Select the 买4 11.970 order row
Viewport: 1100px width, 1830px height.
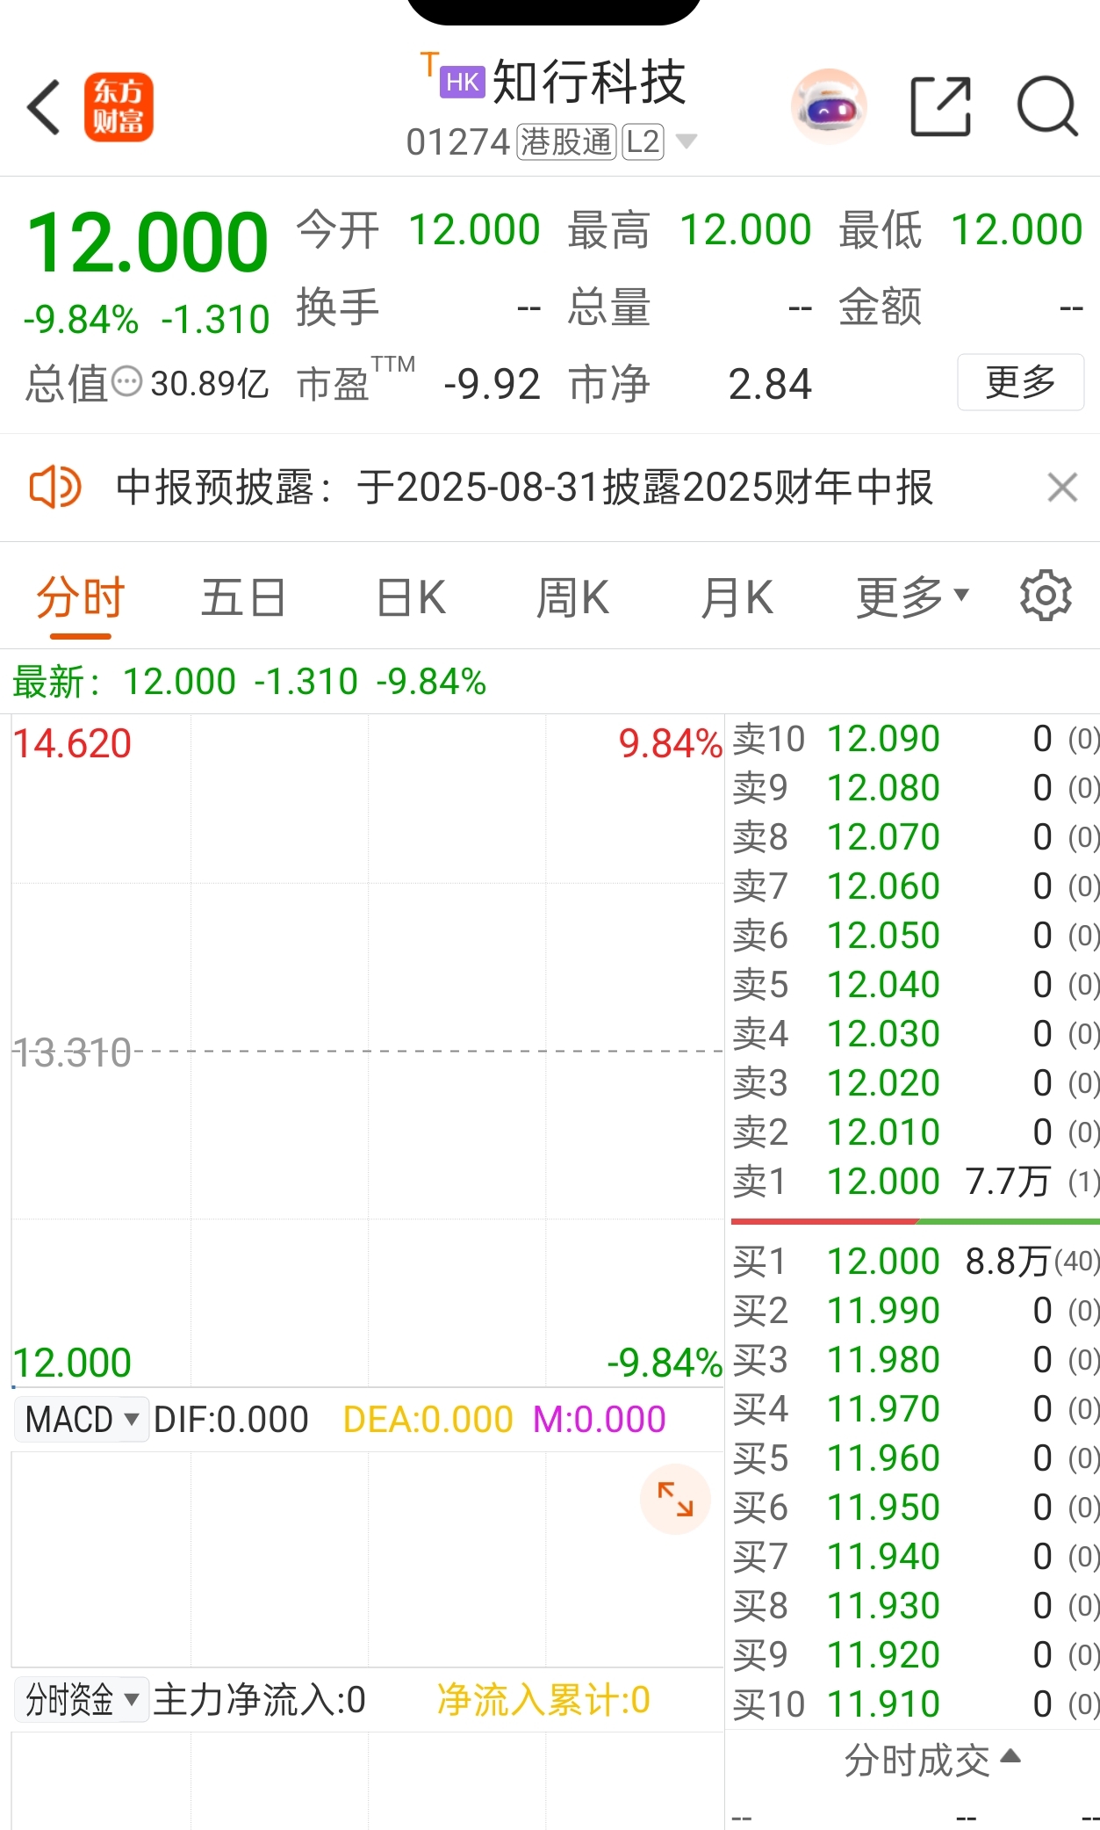916,1409
